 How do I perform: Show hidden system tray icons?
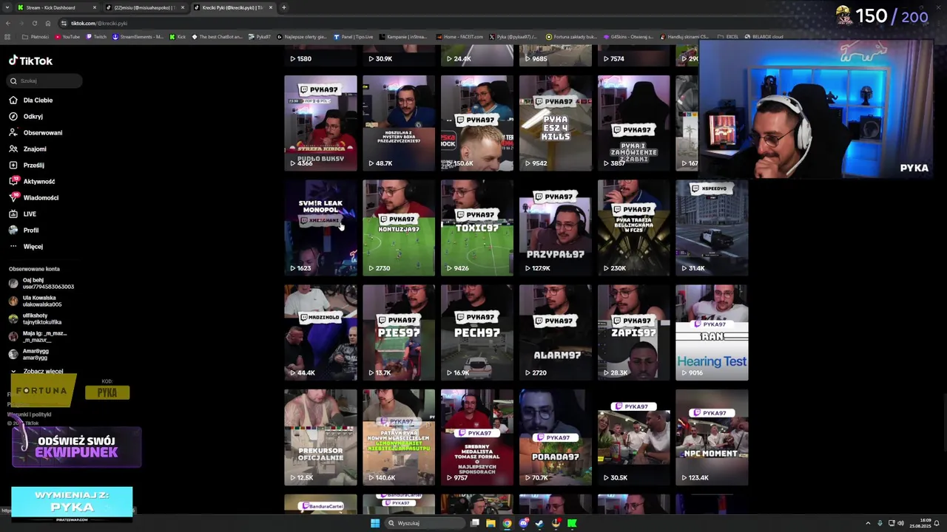868,523
